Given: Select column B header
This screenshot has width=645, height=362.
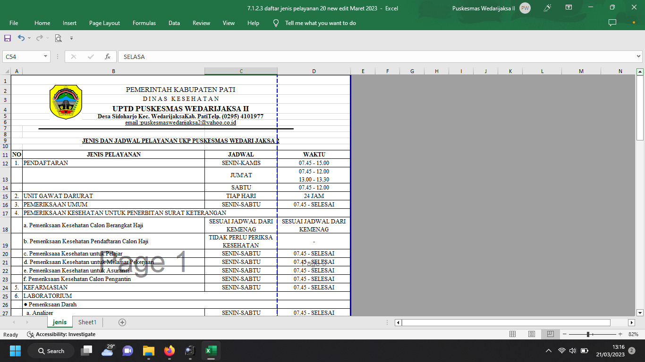Looking at the screenshot, I should [113, 71].
